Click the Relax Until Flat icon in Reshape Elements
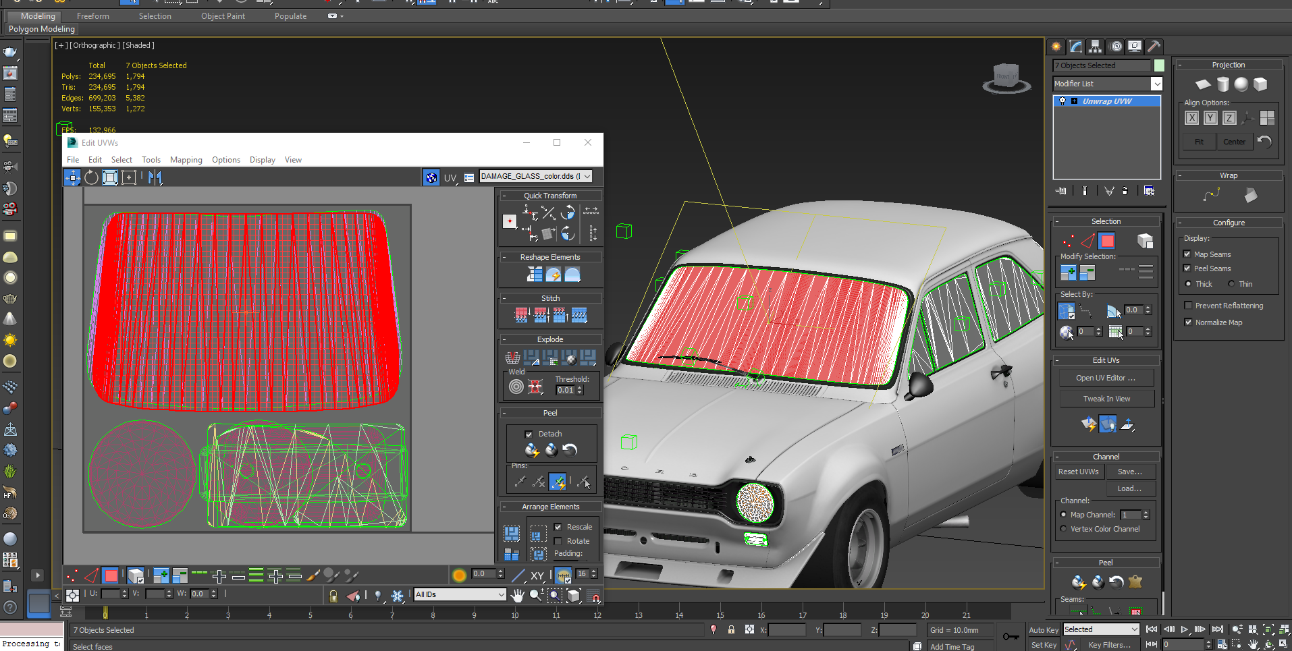The width and height of the screenshot is (1292, 651). [554, 274]
